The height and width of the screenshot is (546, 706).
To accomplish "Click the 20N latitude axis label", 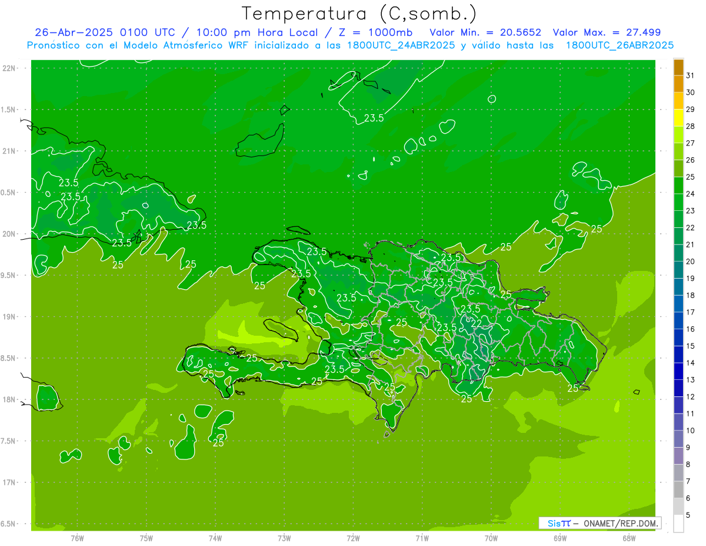I will tap(9, 234).
